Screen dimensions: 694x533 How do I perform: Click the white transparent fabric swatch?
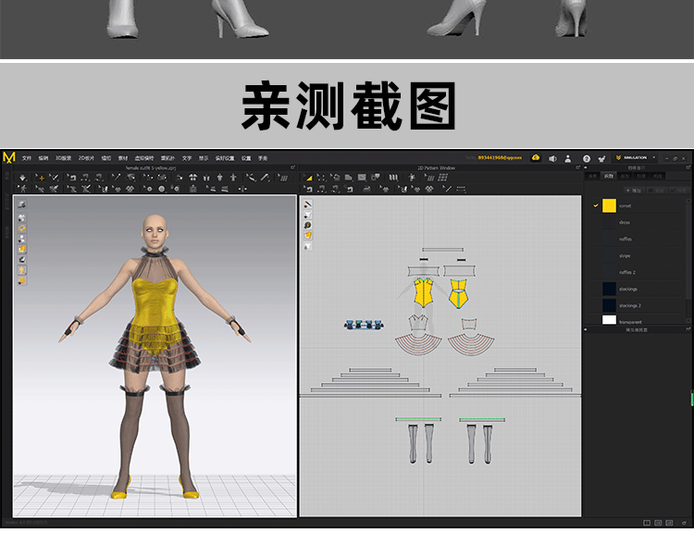pos(608,320)
